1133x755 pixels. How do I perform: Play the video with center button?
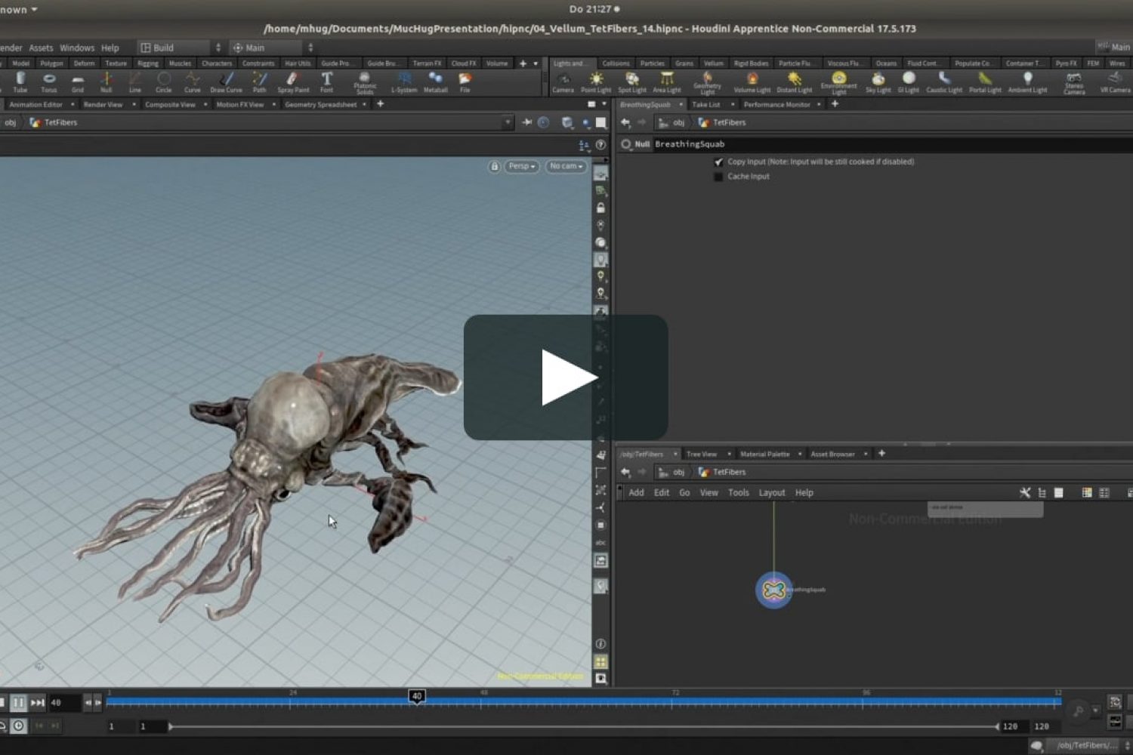[x=566, y=377]
